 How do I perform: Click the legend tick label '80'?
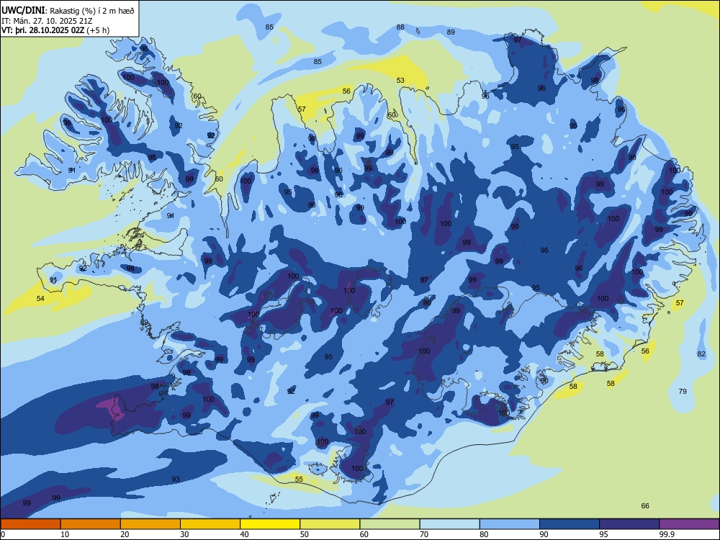coord(484,534)
